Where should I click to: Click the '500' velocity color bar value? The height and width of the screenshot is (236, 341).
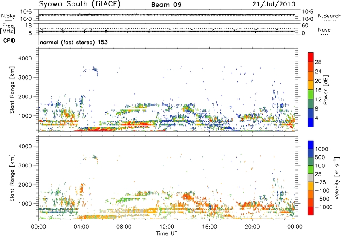tap(320, 158)
